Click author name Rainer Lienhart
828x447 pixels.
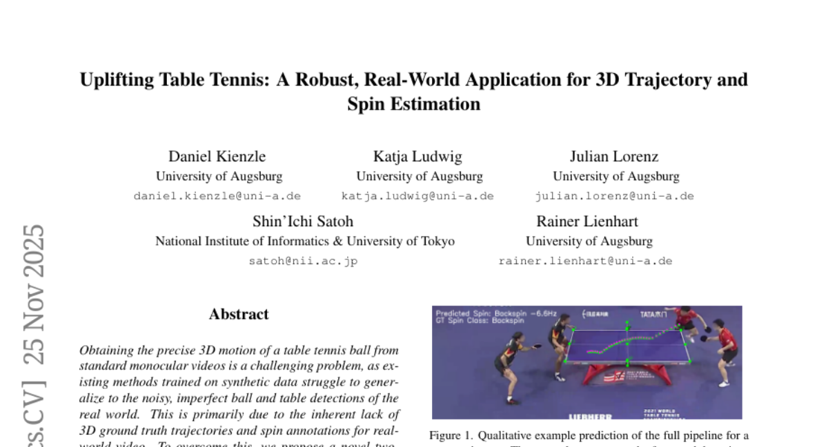click(587, 221)
